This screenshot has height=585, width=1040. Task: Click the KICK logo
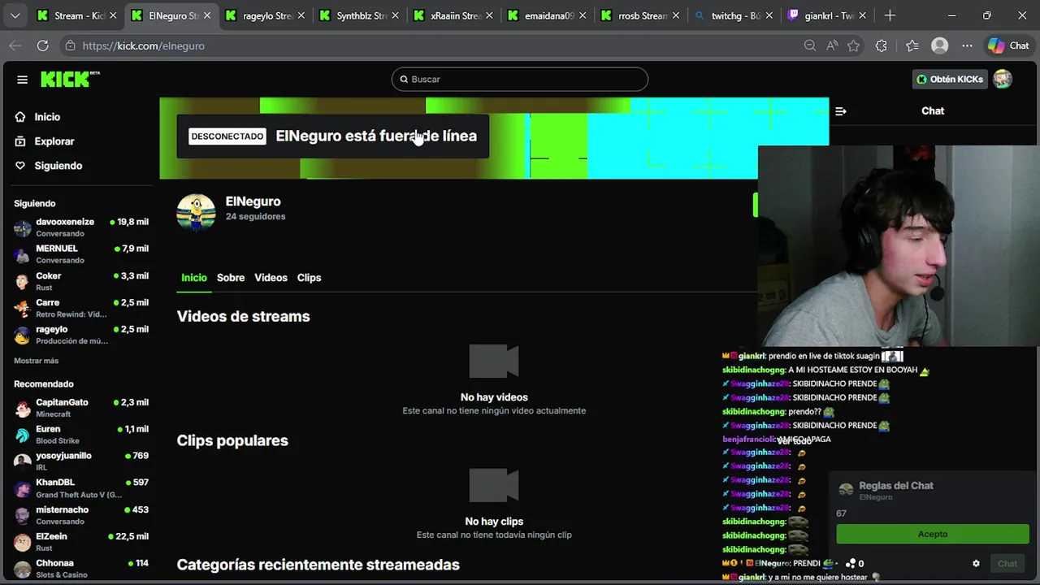70,79
